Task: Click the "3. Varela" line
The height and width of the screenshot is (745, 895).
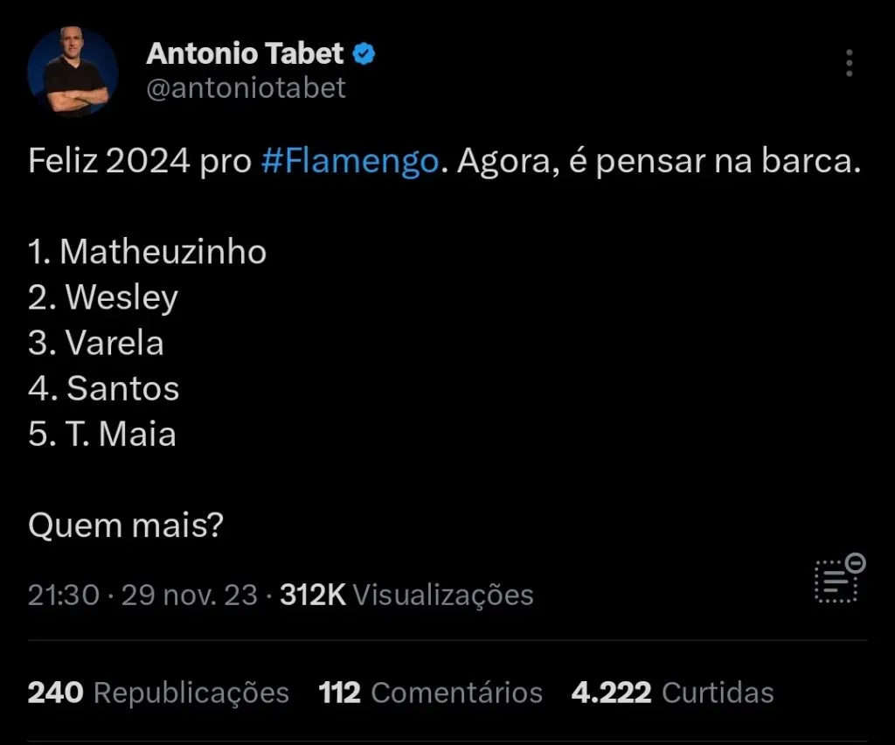Action: (x=96, y=343)
